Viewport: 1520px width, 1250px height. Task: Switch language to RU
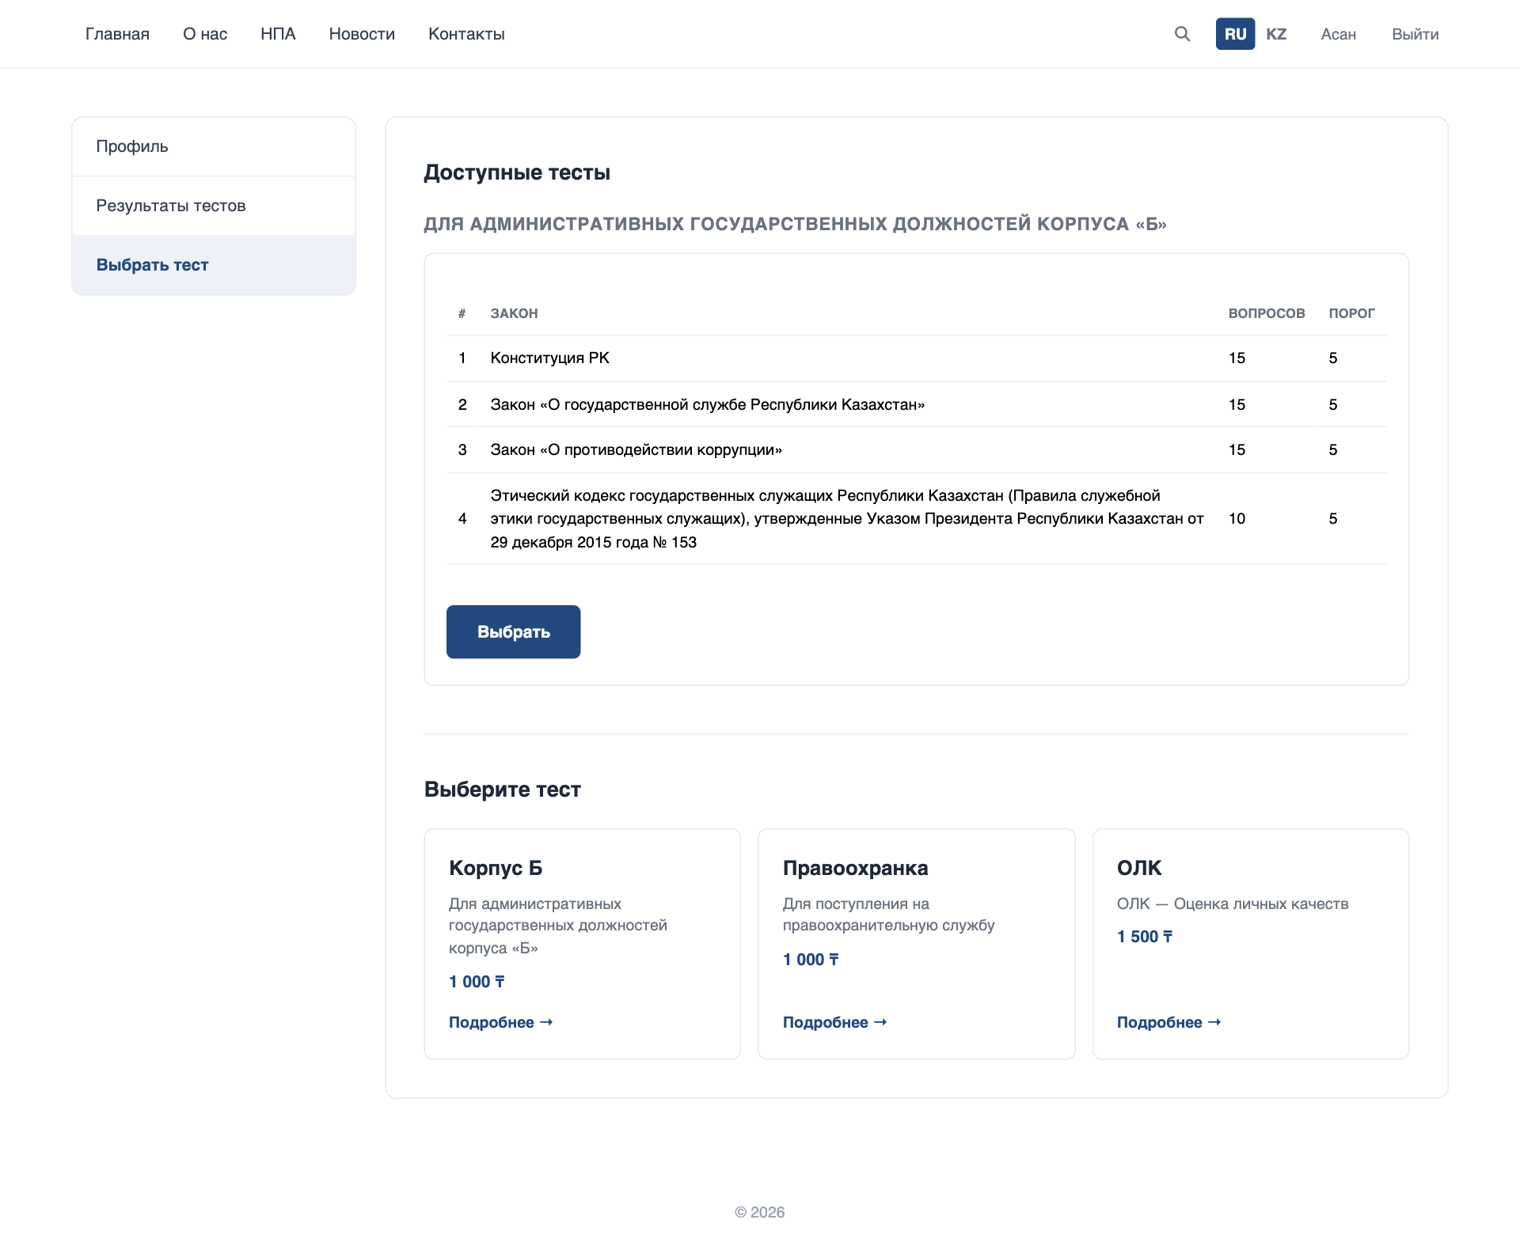1235,34
